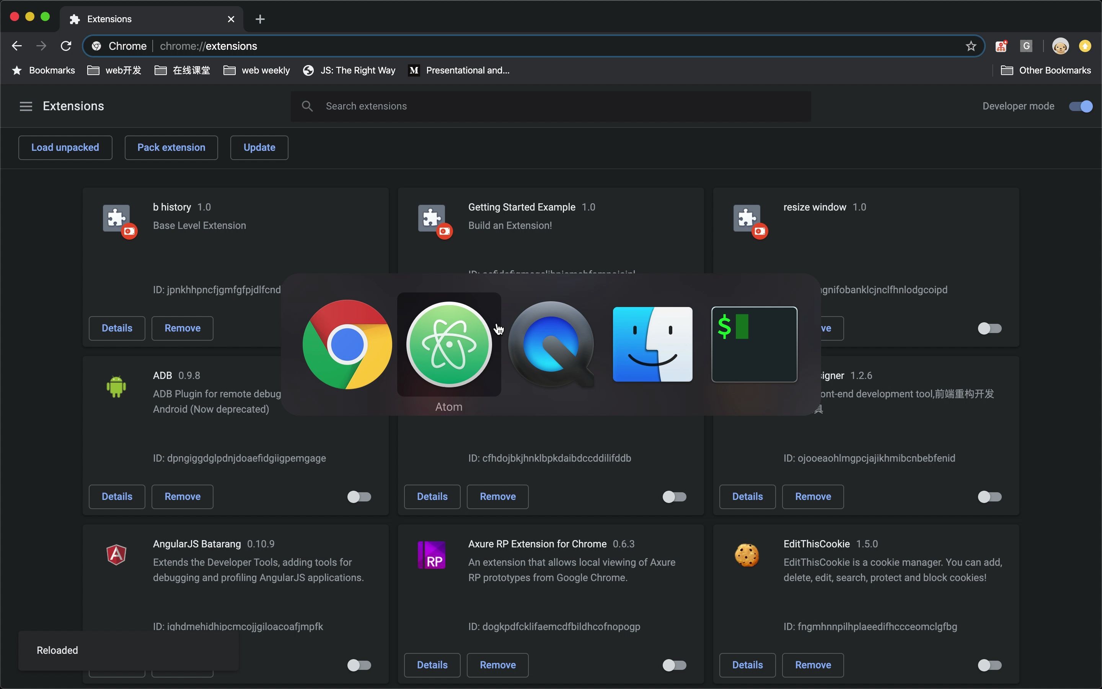The height and width of the screenshot is (689, 1102).
Task: Bookmark this page with star icon
Action: 971,46
